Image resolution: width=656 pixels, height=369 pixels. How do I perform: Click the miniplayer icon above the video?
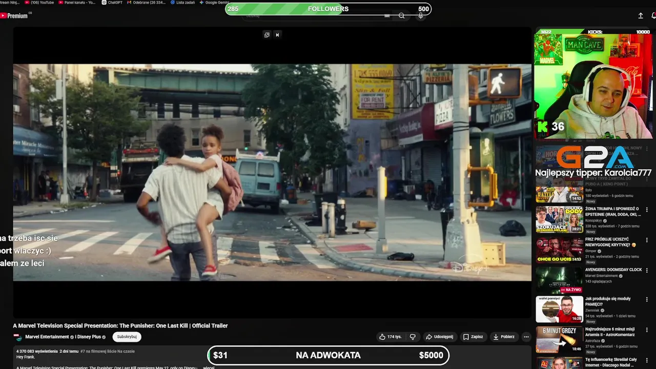click(x=266, y=35)
